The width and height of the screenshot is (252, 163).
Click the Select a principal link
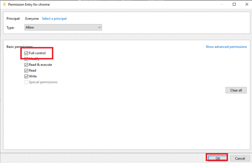pos(54,19)
